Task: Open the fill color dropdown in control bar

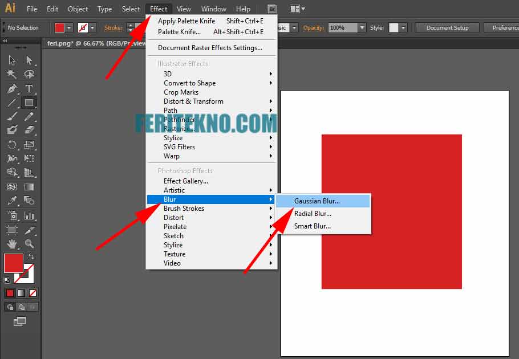Action: point(70,27)
